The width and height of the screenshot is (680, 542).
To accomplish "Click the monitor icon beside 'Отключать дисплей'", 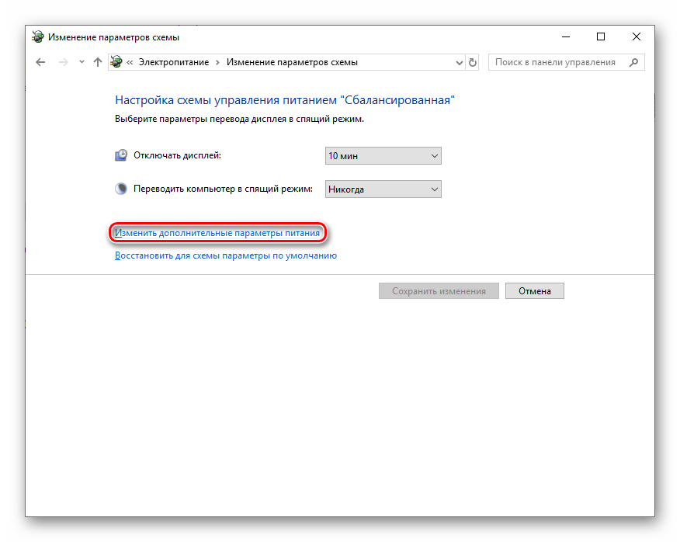I will pos(121,155).
